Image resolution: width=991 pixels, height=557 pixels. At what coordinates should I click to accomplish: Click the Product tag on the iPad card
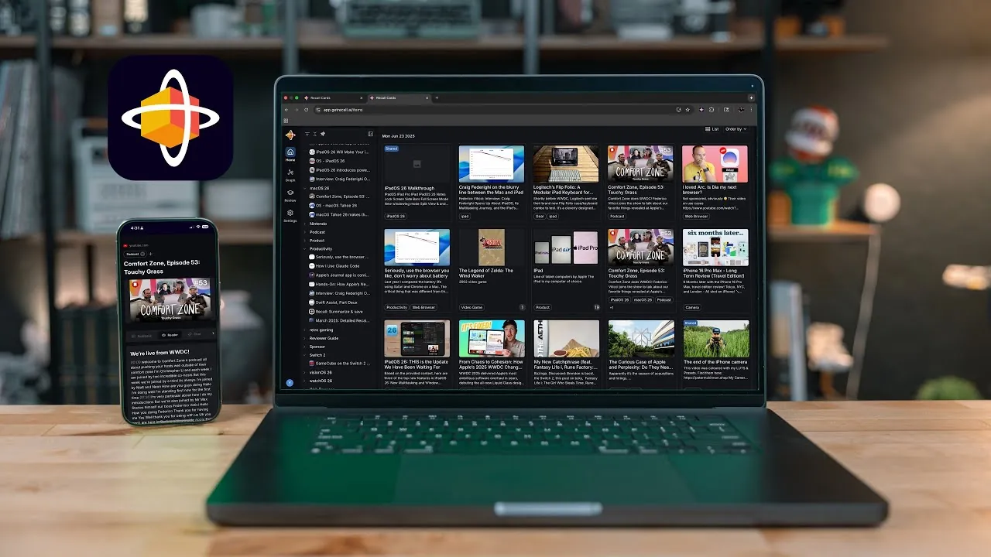point(543,307)
